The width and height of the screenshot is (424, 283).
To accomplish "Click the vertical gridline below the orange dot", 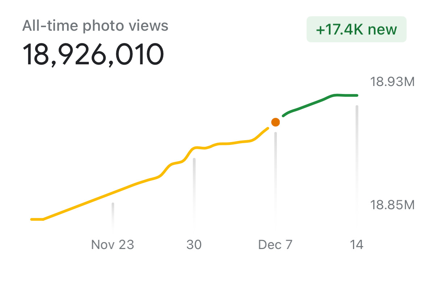I will (x=275, y=177).
